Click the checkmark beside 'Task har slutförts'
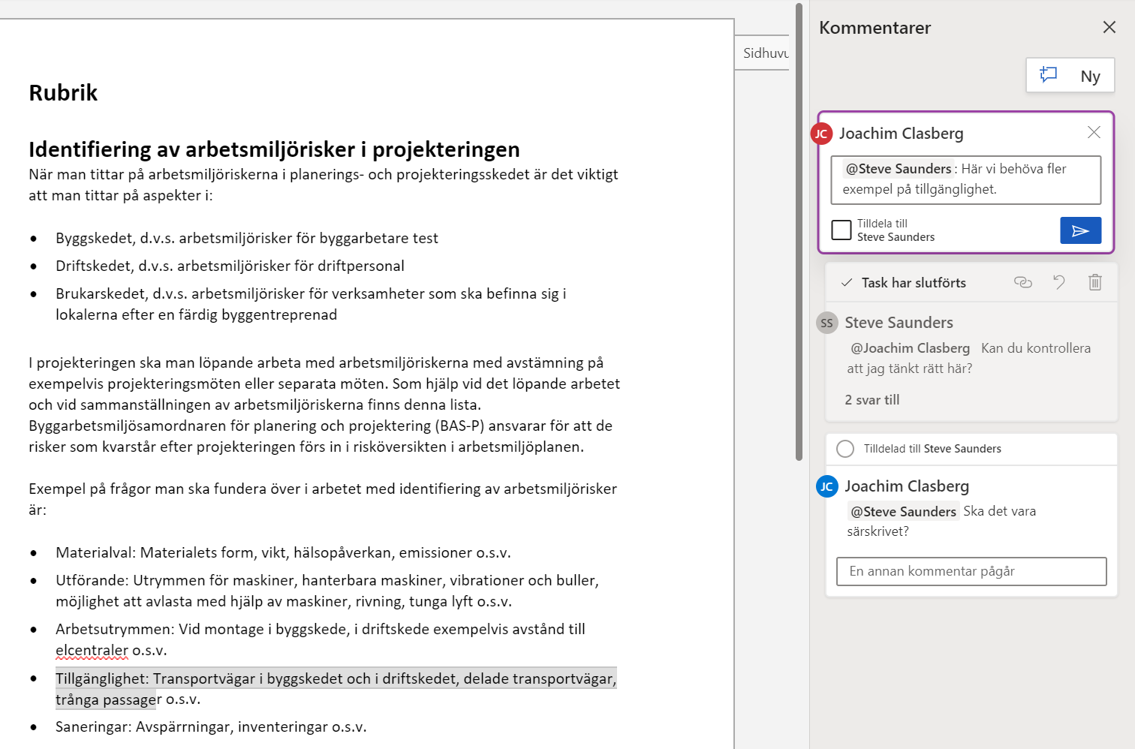1135x749 pixels. click(x=847, y=283)
